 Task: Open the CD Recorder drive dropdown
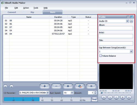coord(47,93)
